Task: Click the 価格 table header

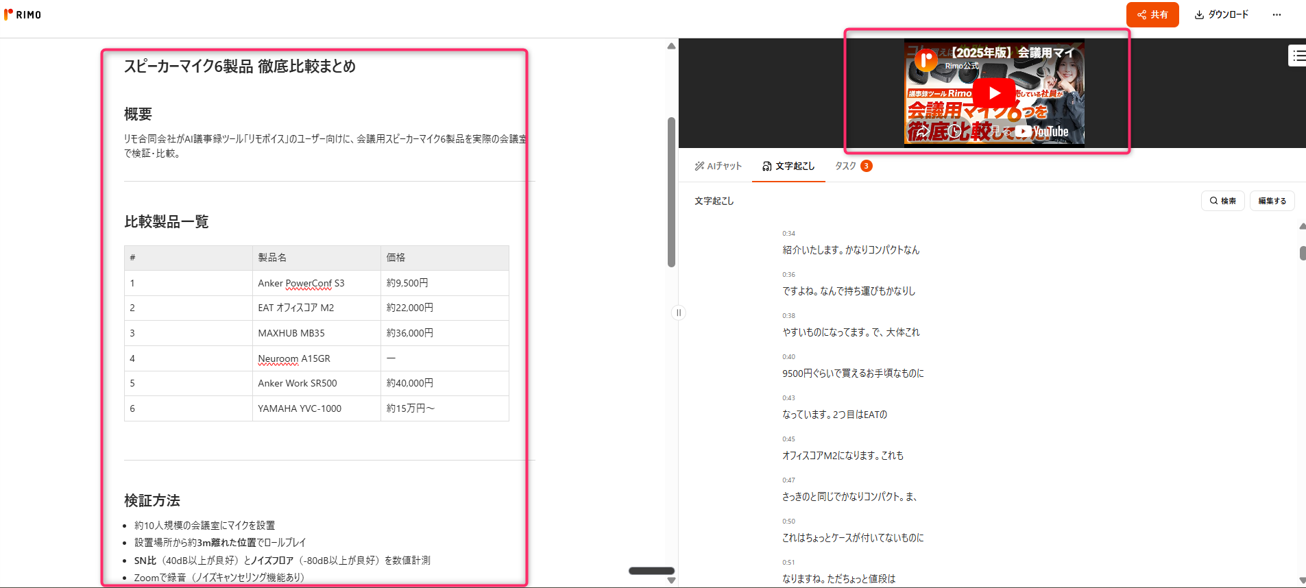Action: tap(444, 258)
